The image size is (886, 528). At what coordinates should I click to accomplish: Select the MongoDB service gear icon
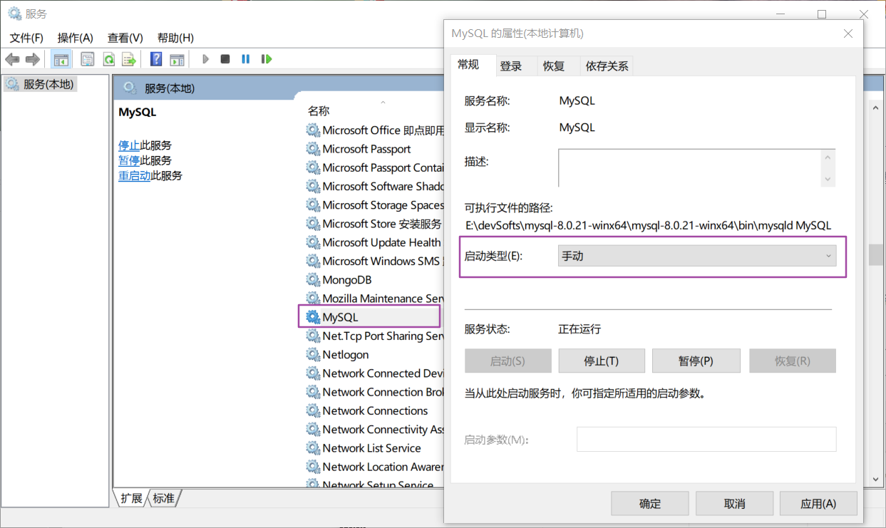pyautogui.click(x=313, y=280)
